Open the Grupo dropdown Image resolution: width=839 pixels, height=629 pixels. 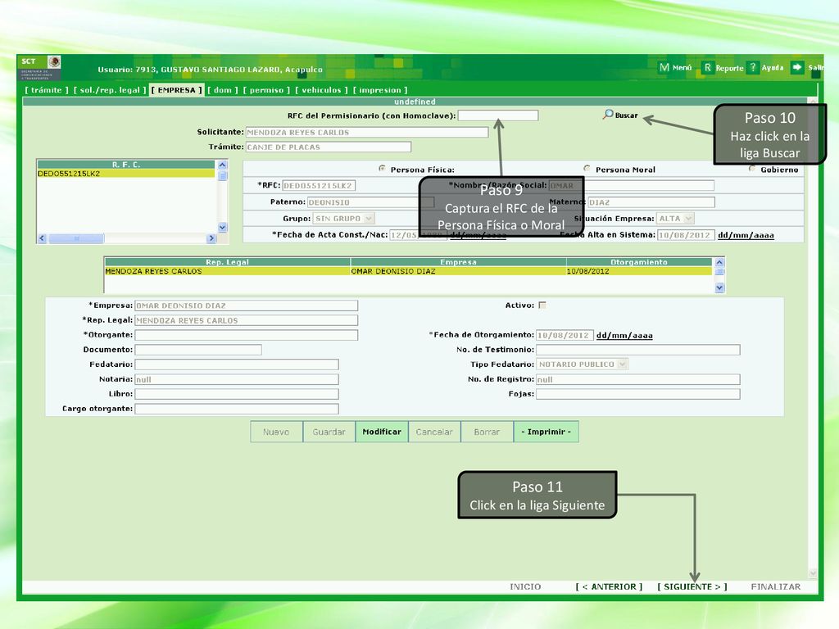coord(343,218)
